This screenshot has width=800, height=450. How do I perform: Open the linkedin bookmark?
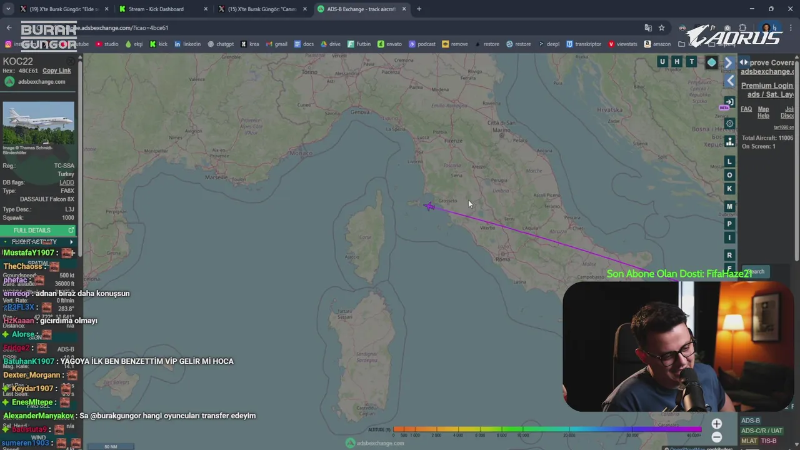(x=187, y=44)
